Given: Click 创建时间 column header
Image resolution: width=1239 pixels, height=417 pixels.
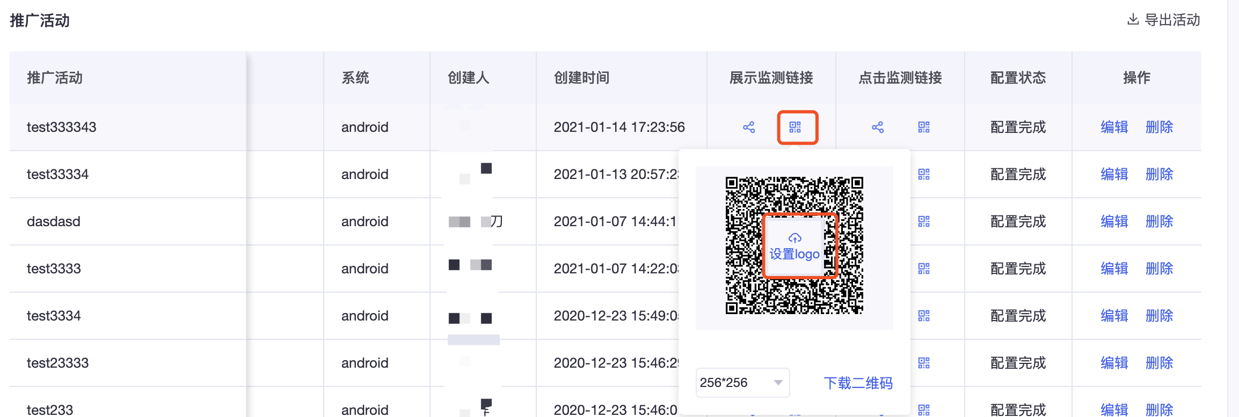Looking at the screenshot, I should tap(582, 78).
